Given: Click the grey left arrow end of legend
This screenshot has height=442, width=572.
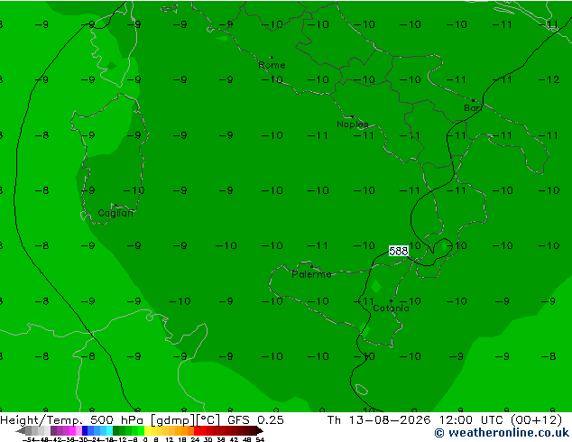Looking at the screenshot, I should pyautogui.click(x=21, y=430).
